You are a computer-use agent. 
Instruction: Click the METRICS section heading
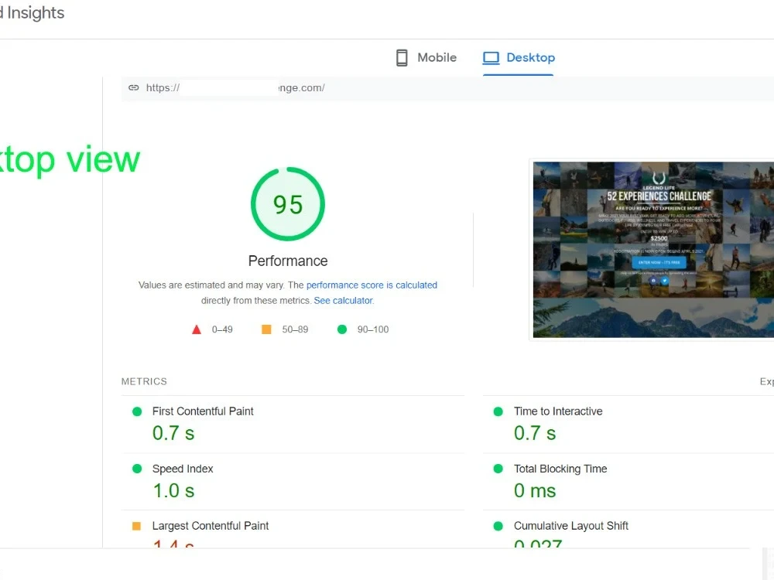point(144,381)
